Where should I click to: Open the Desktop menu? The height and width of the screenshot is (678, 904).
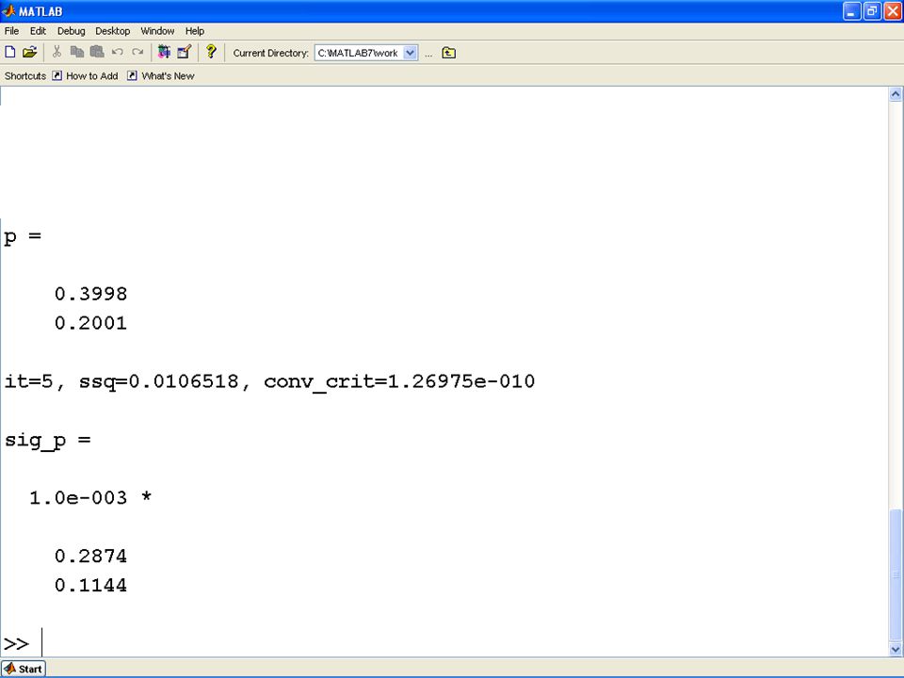click(x=112, y=31)
